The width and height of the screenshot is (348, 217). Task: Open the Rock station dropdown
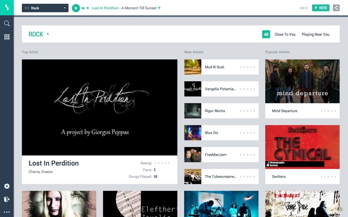[45, 8]
